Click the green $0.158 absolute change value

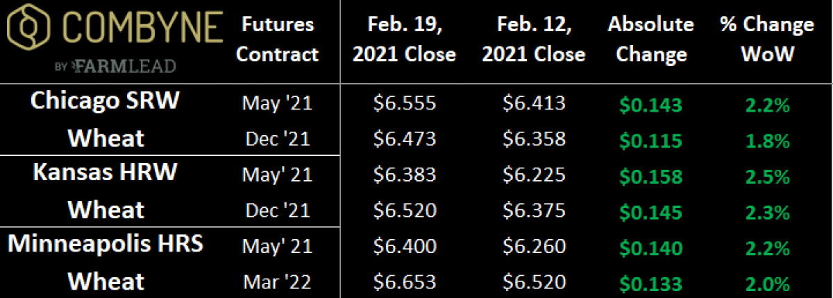(x=650, y=177)
